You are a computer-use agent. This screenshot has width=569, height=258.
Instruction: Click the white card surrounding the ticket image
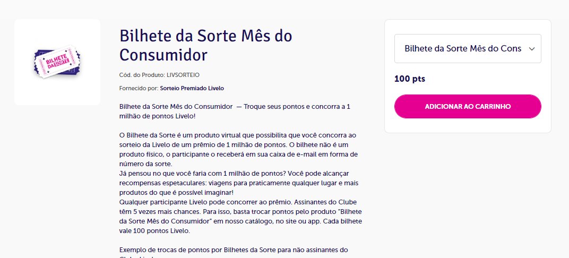[x=57, y=62]
